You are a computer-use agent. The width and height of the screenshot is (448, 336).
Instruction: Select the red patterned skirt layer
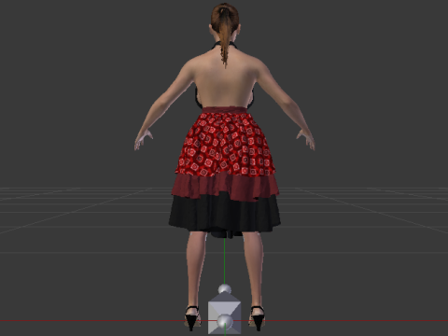(225, 145)
